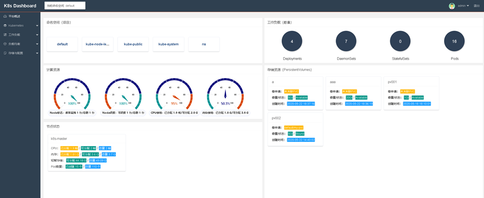
Task: Click the 20Gi capacity tag on aaa
Action: point(349,97)
